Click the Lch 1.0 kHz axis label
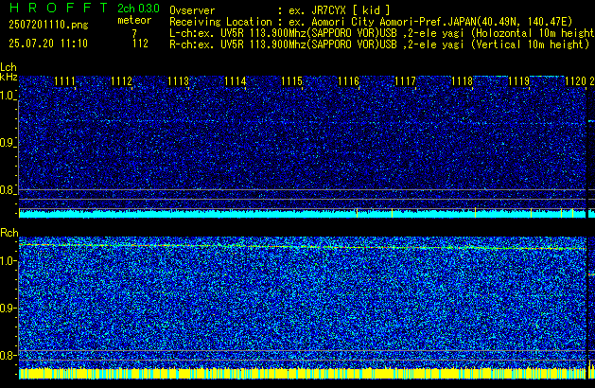595x388 pixels. 8,96
